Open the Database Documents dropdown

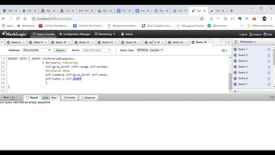(x=37, y=50)
